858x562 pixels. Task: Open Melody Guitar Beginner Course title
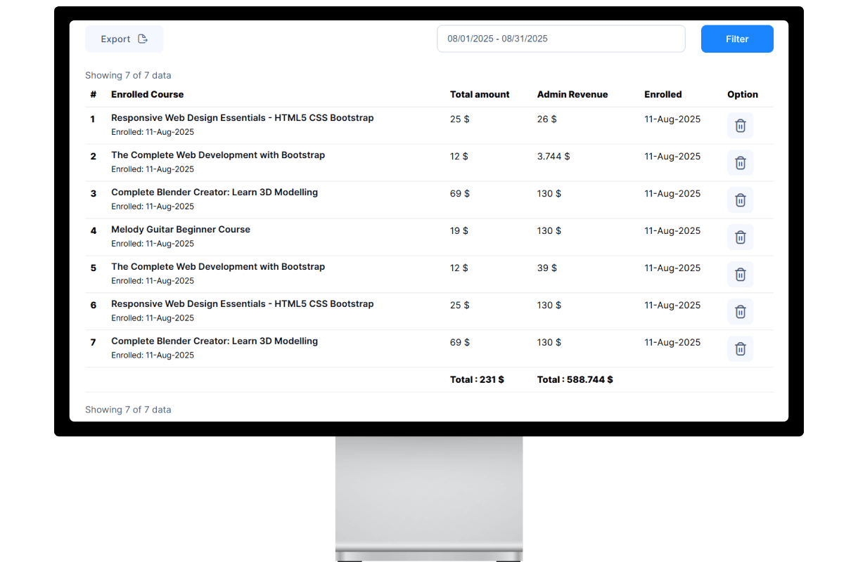tap(181, 230)
